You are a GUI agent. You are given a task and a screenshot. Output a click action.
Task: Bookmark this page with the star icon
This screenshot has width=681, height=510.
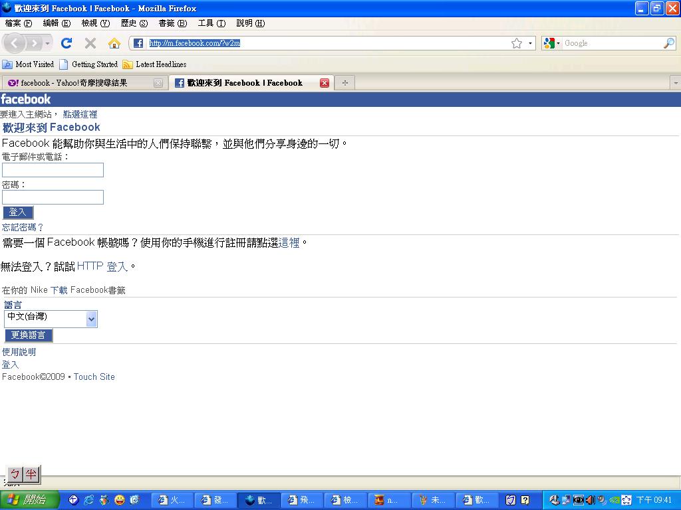pyautogui.click(x=516, y=43)
